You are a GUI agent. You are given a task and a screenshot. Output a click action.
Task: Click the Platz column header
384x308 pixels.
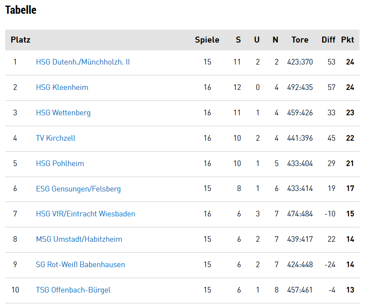[x=21, y=40]
